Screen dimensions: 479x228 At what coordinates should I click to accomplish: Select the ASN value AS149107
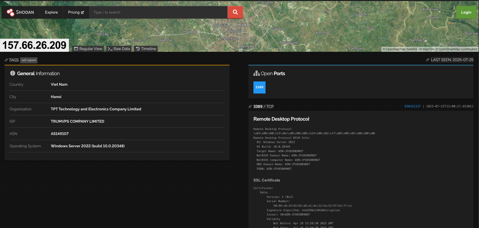tap(60, 134)
